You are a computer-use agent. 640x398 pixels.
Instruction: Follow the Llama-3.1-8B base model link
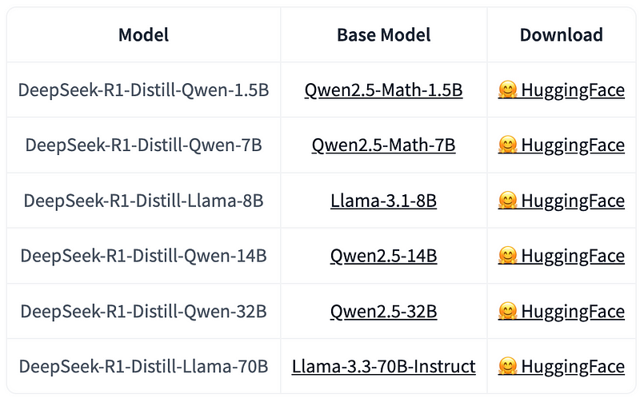383,201
